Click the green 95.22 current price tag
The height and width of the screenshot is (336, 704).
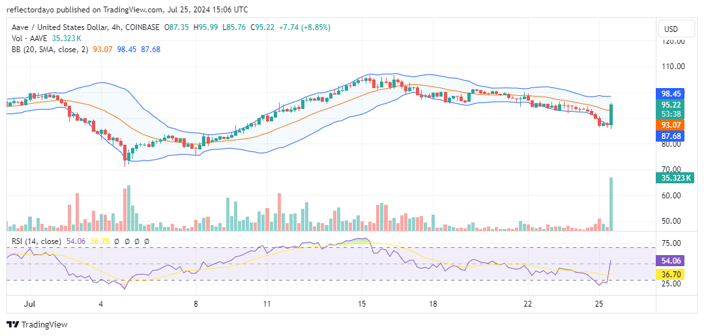pyautogui.click(x=670, y=104)
